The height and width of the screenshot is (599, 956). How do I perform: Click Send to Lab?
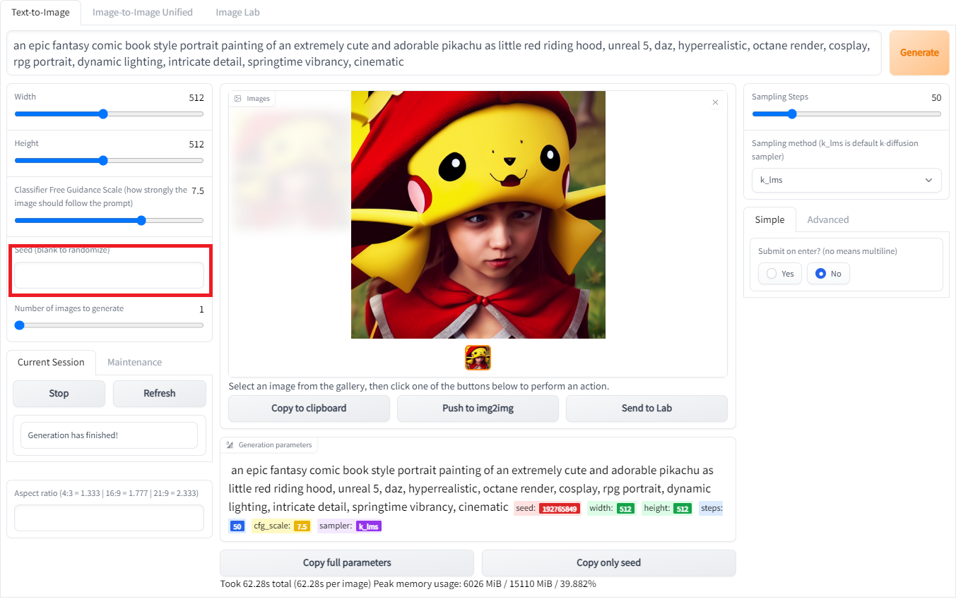point(647,409)
